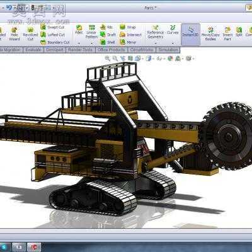
Task: Choose the Swept Cut feature
Action: tap(52, 27)
